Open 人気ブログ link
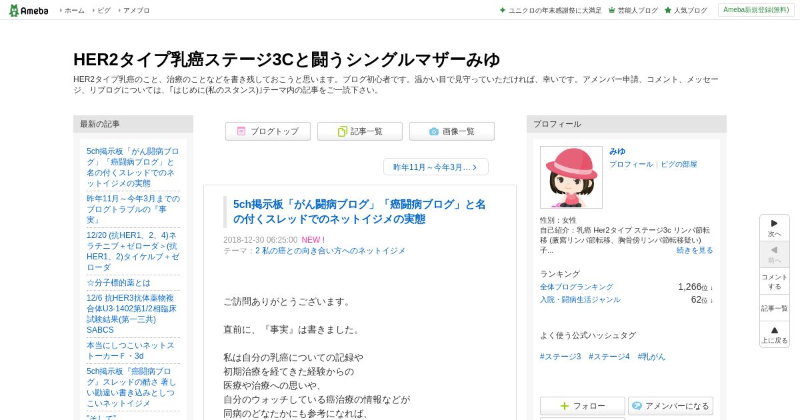The width and height of the screenshot is (800, 420). pyautogui.click(x=690, y=11)
